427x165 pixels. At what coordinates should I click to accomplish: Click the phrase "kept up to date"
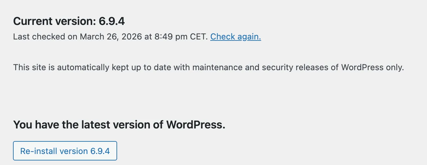click(141, 68)
